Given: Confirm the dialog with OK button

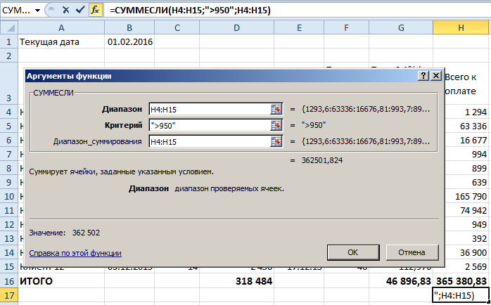Looking at the screenshot, I should tap(353, 252).
